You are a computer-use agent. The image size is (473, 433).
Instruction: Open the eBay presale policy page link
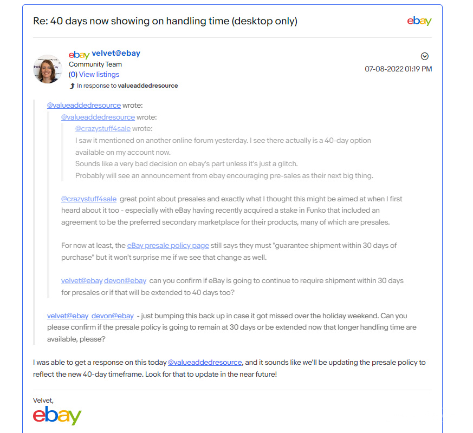[168, 245]
